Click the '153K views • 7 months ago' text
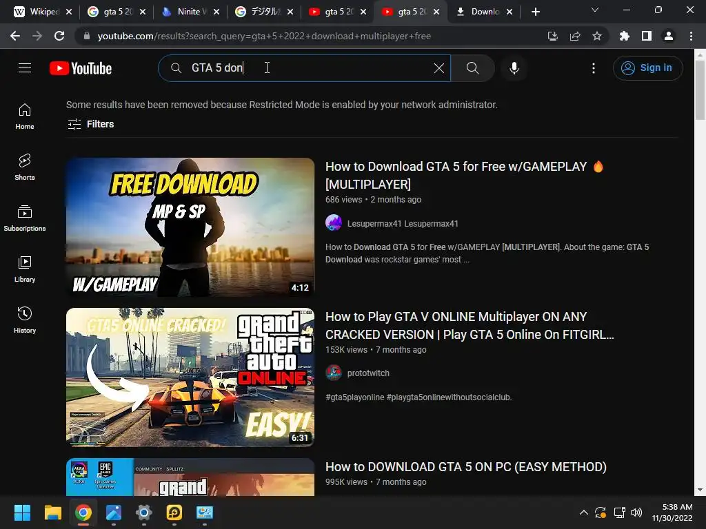Image resolution: width=706 pixels, height=529 pixels. (x=376, y=349)
